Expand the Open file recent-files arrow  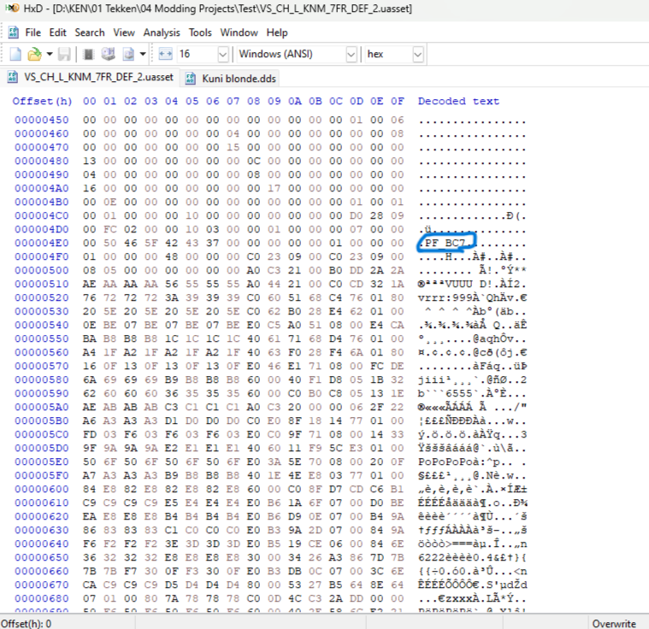tap(50, 54)
